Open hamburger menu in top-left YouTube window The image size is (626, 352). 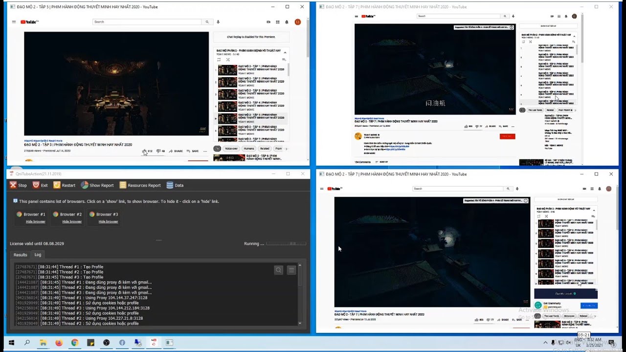pyautogui.click(x=14, y=22)
